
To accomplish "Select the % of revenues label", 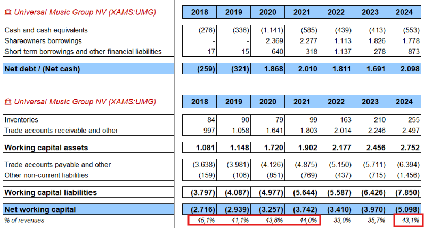I will [x=24, y=220].
